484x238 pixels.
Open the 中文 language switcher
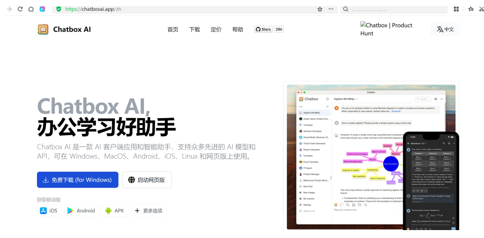pyautogui.click(x=445, y=29)
